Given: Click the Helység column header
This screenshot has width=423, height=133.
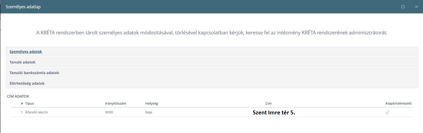Looking at the screenshot, I should pyautogui.click(x=152, y=103).
